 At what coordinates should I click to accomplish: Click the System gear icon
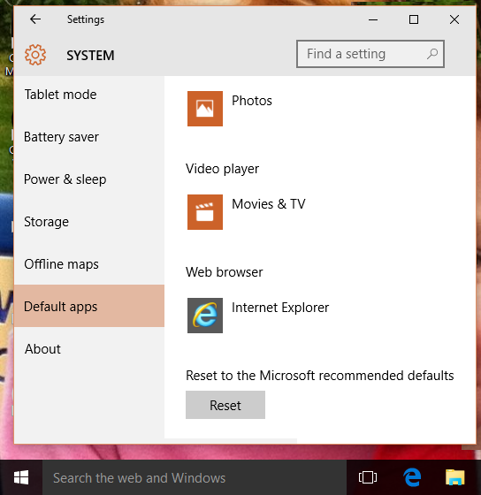[35, 55]
